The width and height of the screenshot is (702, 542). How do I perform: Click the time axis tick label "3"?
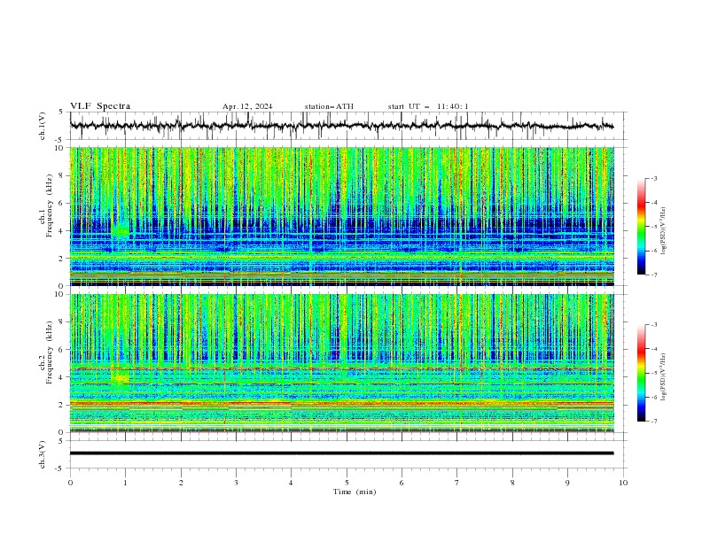[236, 483]
